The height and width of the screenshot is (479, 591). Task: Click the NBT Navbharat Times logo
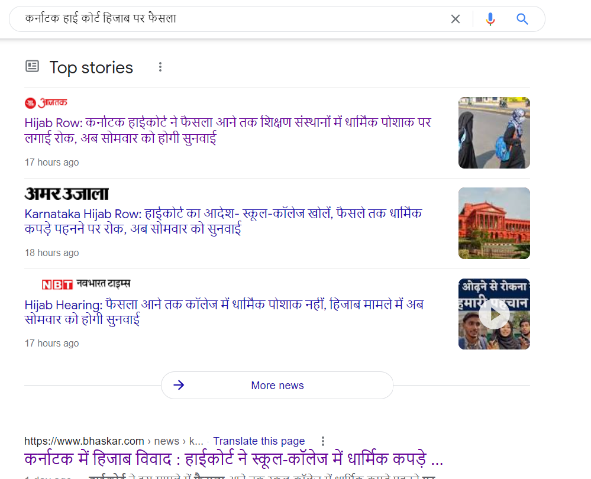(x=86, y=284)
